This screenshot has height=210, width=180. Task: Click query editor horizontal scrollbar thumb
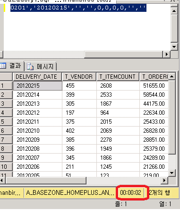(123, 55)
